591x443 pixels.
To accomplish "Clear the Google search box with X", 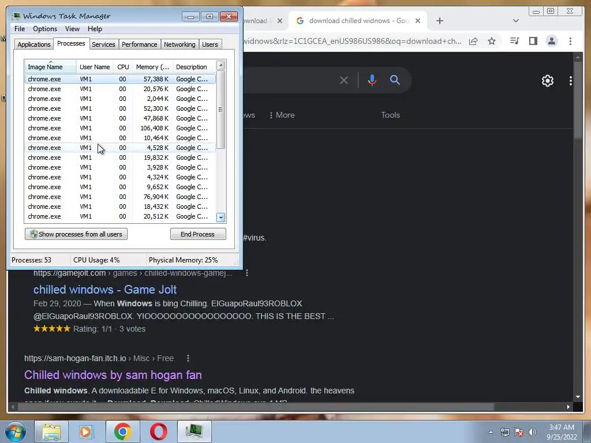I will [x=343, y=80].
